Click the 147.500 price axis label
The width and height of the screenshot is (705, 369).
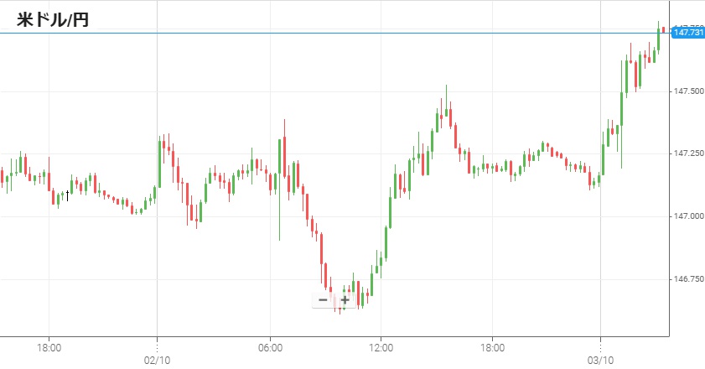point(687,91)
